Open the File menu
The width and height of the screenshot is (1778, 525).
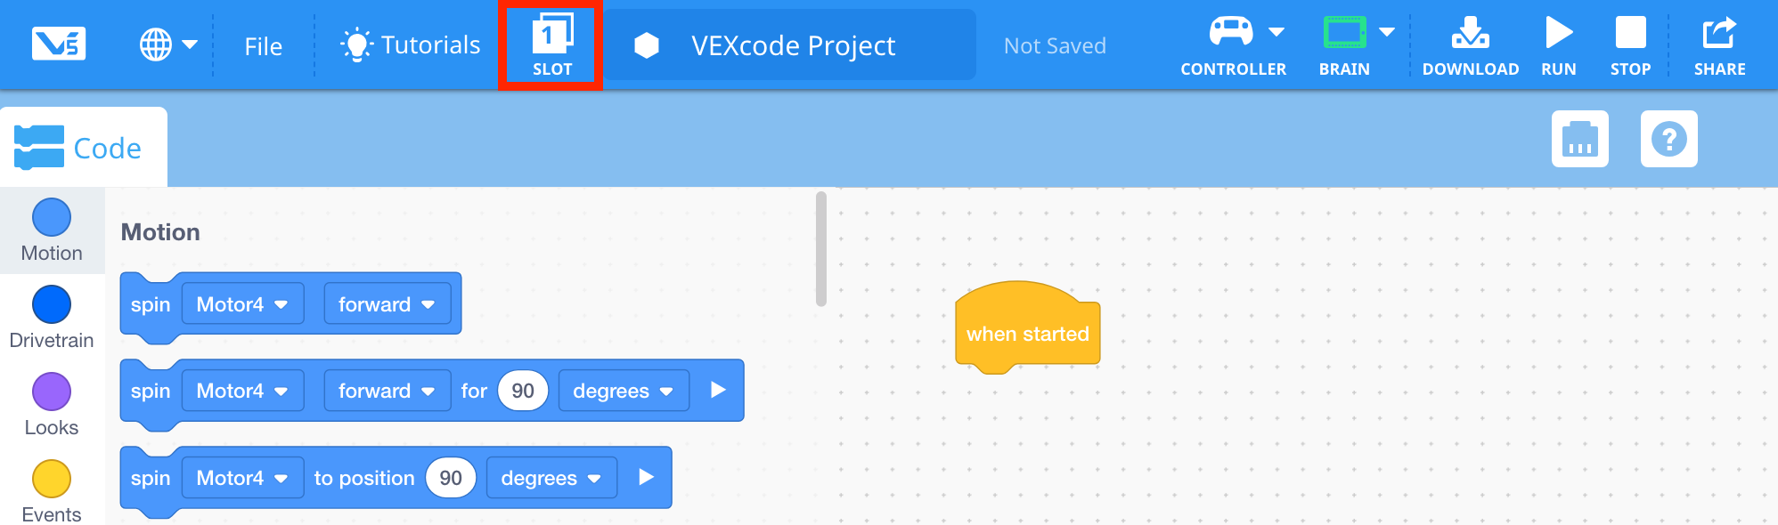pos(262,44)
